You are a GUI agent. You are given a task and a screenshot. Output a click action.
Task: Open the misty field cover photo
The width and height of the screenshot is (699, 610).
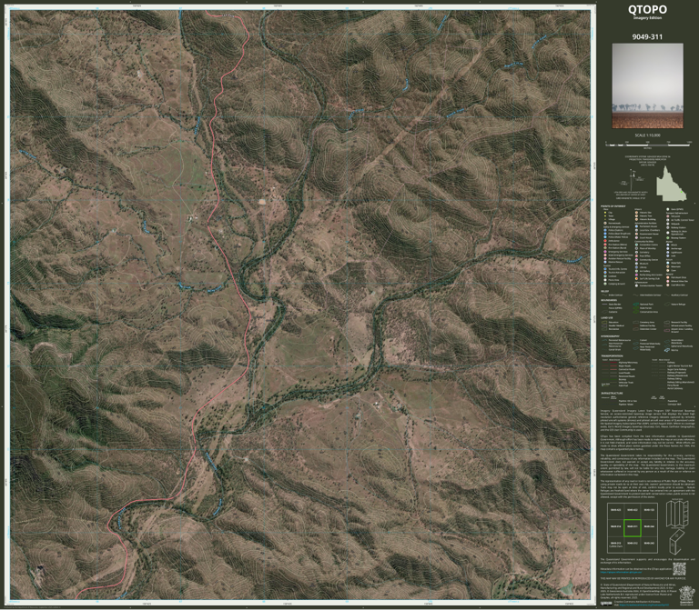tap(647, 85)
